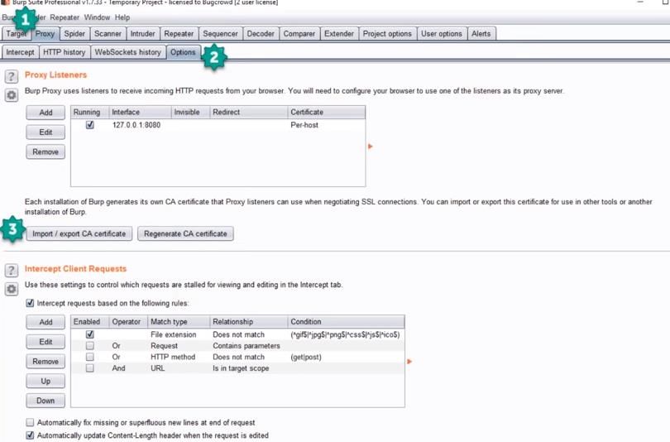The height and width of the screenshot is (442, 670).
Task: Open the Help menu
Action: [122, 17]
